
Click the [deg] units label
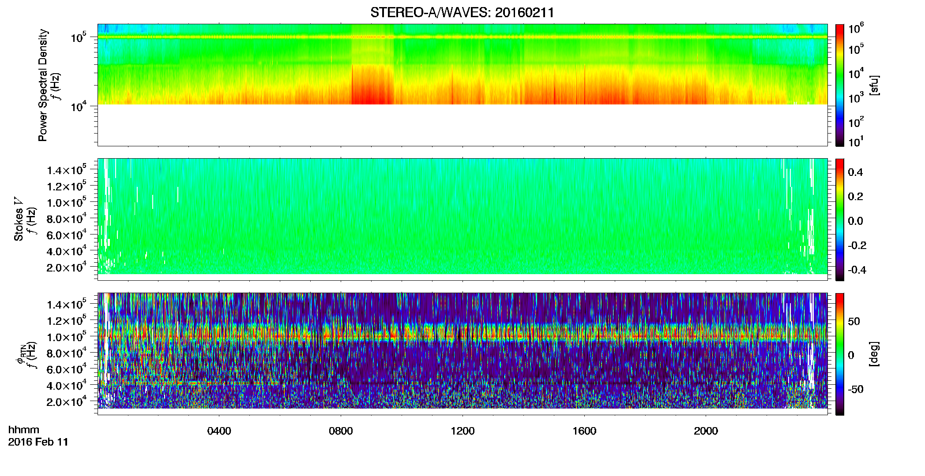tap(874, 354)
